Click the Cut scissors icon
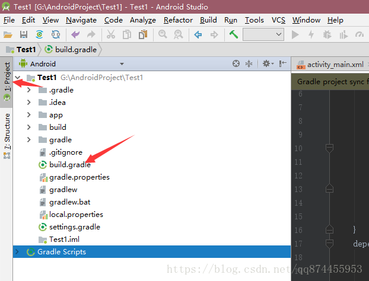Viewport: 369px width, 281px height. (111, 35)
